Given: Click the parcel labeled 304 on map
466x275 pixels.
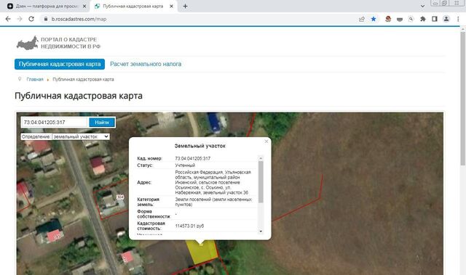Looking at the screenshot, I should (120, 197).
